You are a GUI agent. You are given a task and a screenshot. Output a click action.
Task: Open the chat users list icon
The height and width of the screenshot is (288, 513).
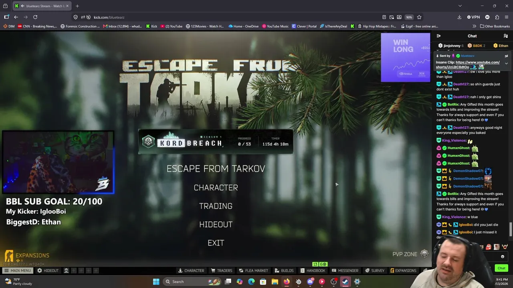pyautogui.click(x=506, y=36)
